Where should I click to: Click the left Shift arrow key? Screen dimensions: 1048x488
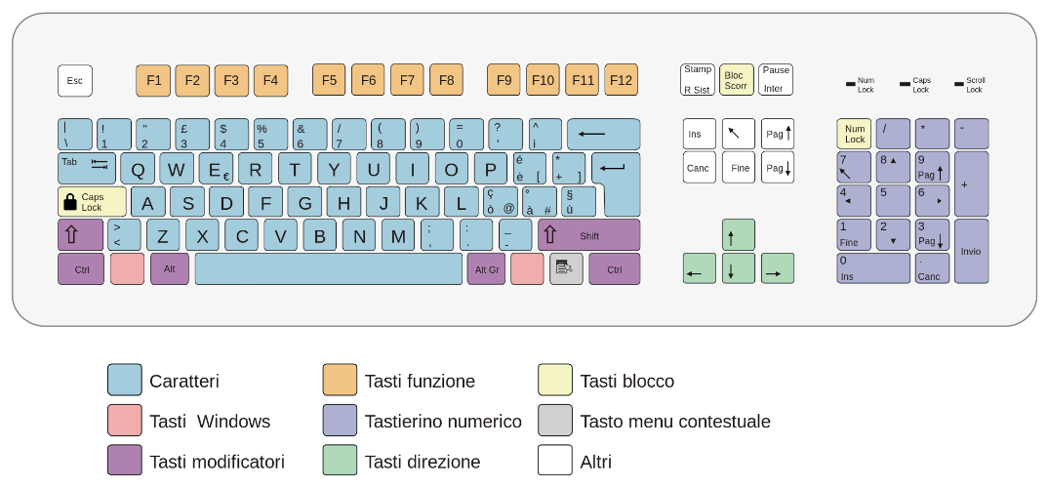click(80, 234)
